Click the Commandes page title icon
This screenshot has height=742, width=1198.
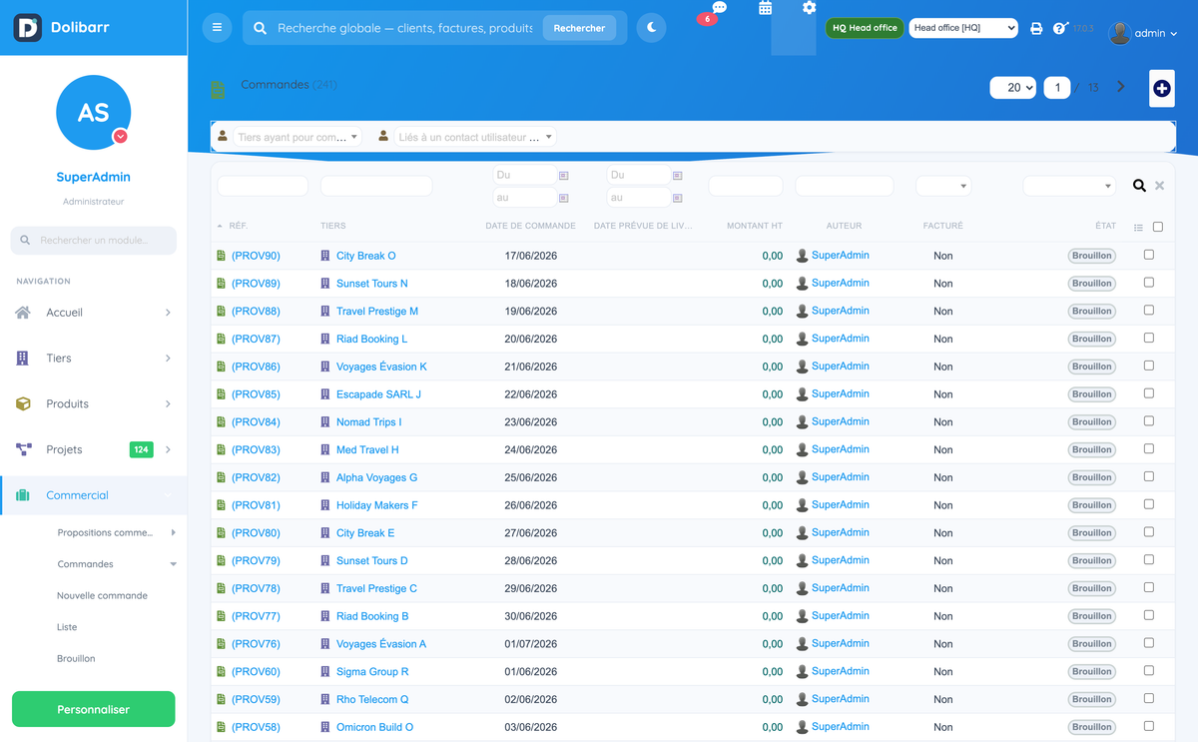point(219,90)
